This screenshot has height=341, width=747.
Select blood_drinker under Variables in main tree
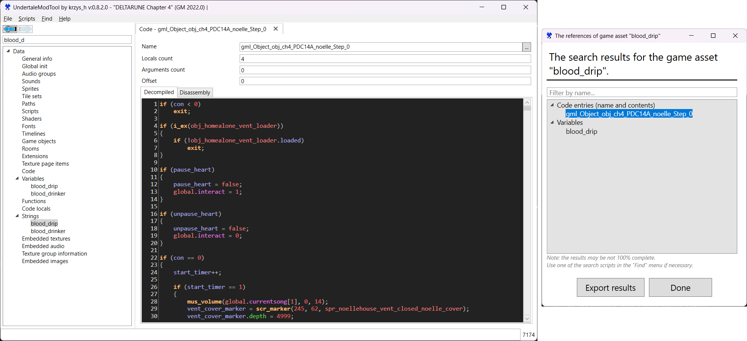pos(48,194)
